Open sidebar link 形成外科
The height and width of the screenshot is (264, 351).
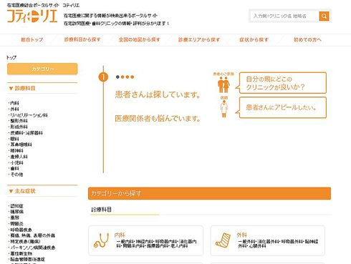pyautogui.click(x=19, y=127)
